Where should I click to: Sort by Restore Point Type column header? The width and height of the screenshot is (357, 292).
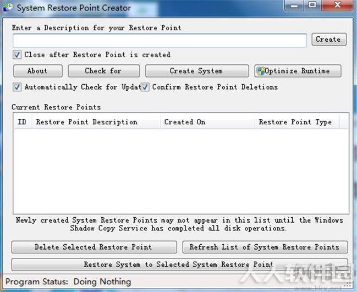pos(297,122)
